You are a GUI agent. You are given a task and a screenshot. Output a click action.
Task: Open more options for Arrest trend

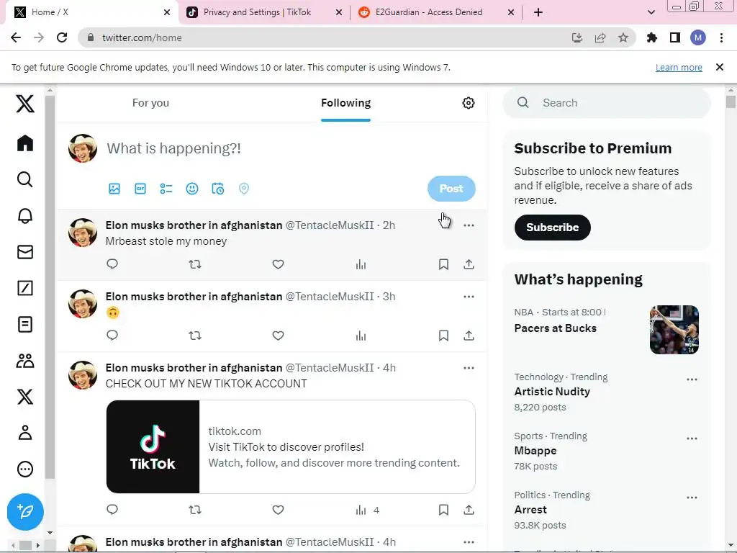[692, 498]
